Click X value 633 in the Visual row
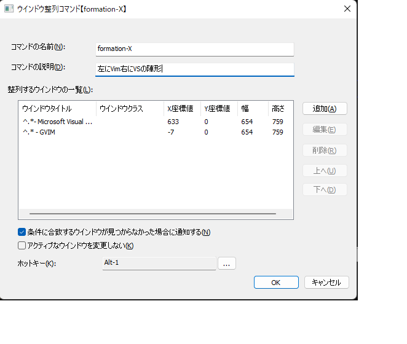This screenshot has width=407, height=344. tap(173, 122)
